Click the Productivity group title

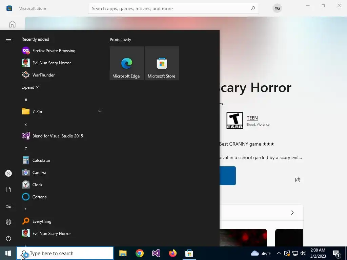120,40
